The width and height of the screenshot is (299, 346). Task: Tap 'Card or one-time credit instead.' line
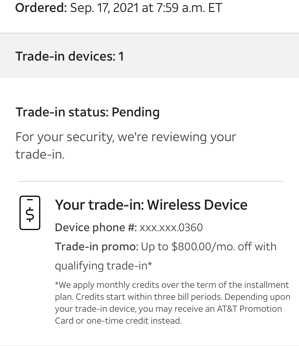(x=118, y=321)
